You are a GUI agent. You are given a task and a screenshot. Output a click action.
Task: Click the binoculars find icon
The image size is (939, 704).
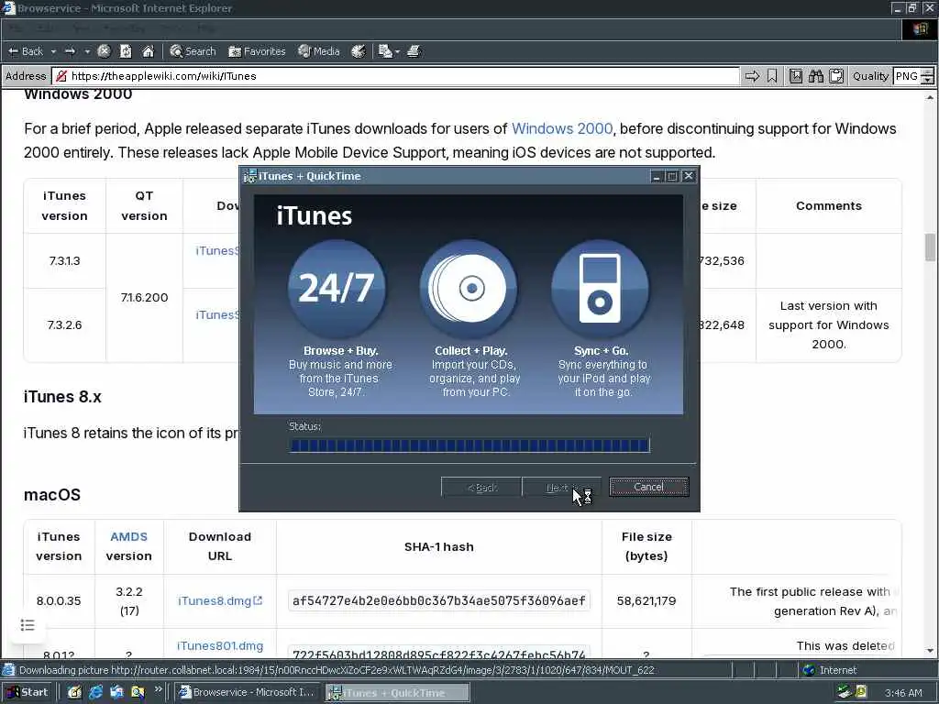815,76
